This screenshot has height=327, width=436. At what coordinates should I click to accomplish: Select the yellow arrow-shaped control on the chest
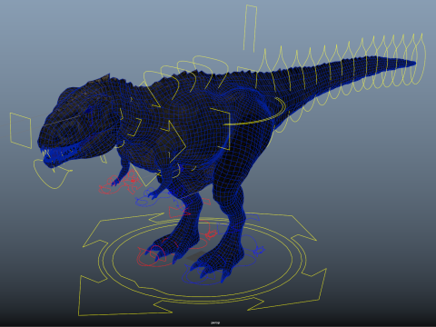(173, 142)
